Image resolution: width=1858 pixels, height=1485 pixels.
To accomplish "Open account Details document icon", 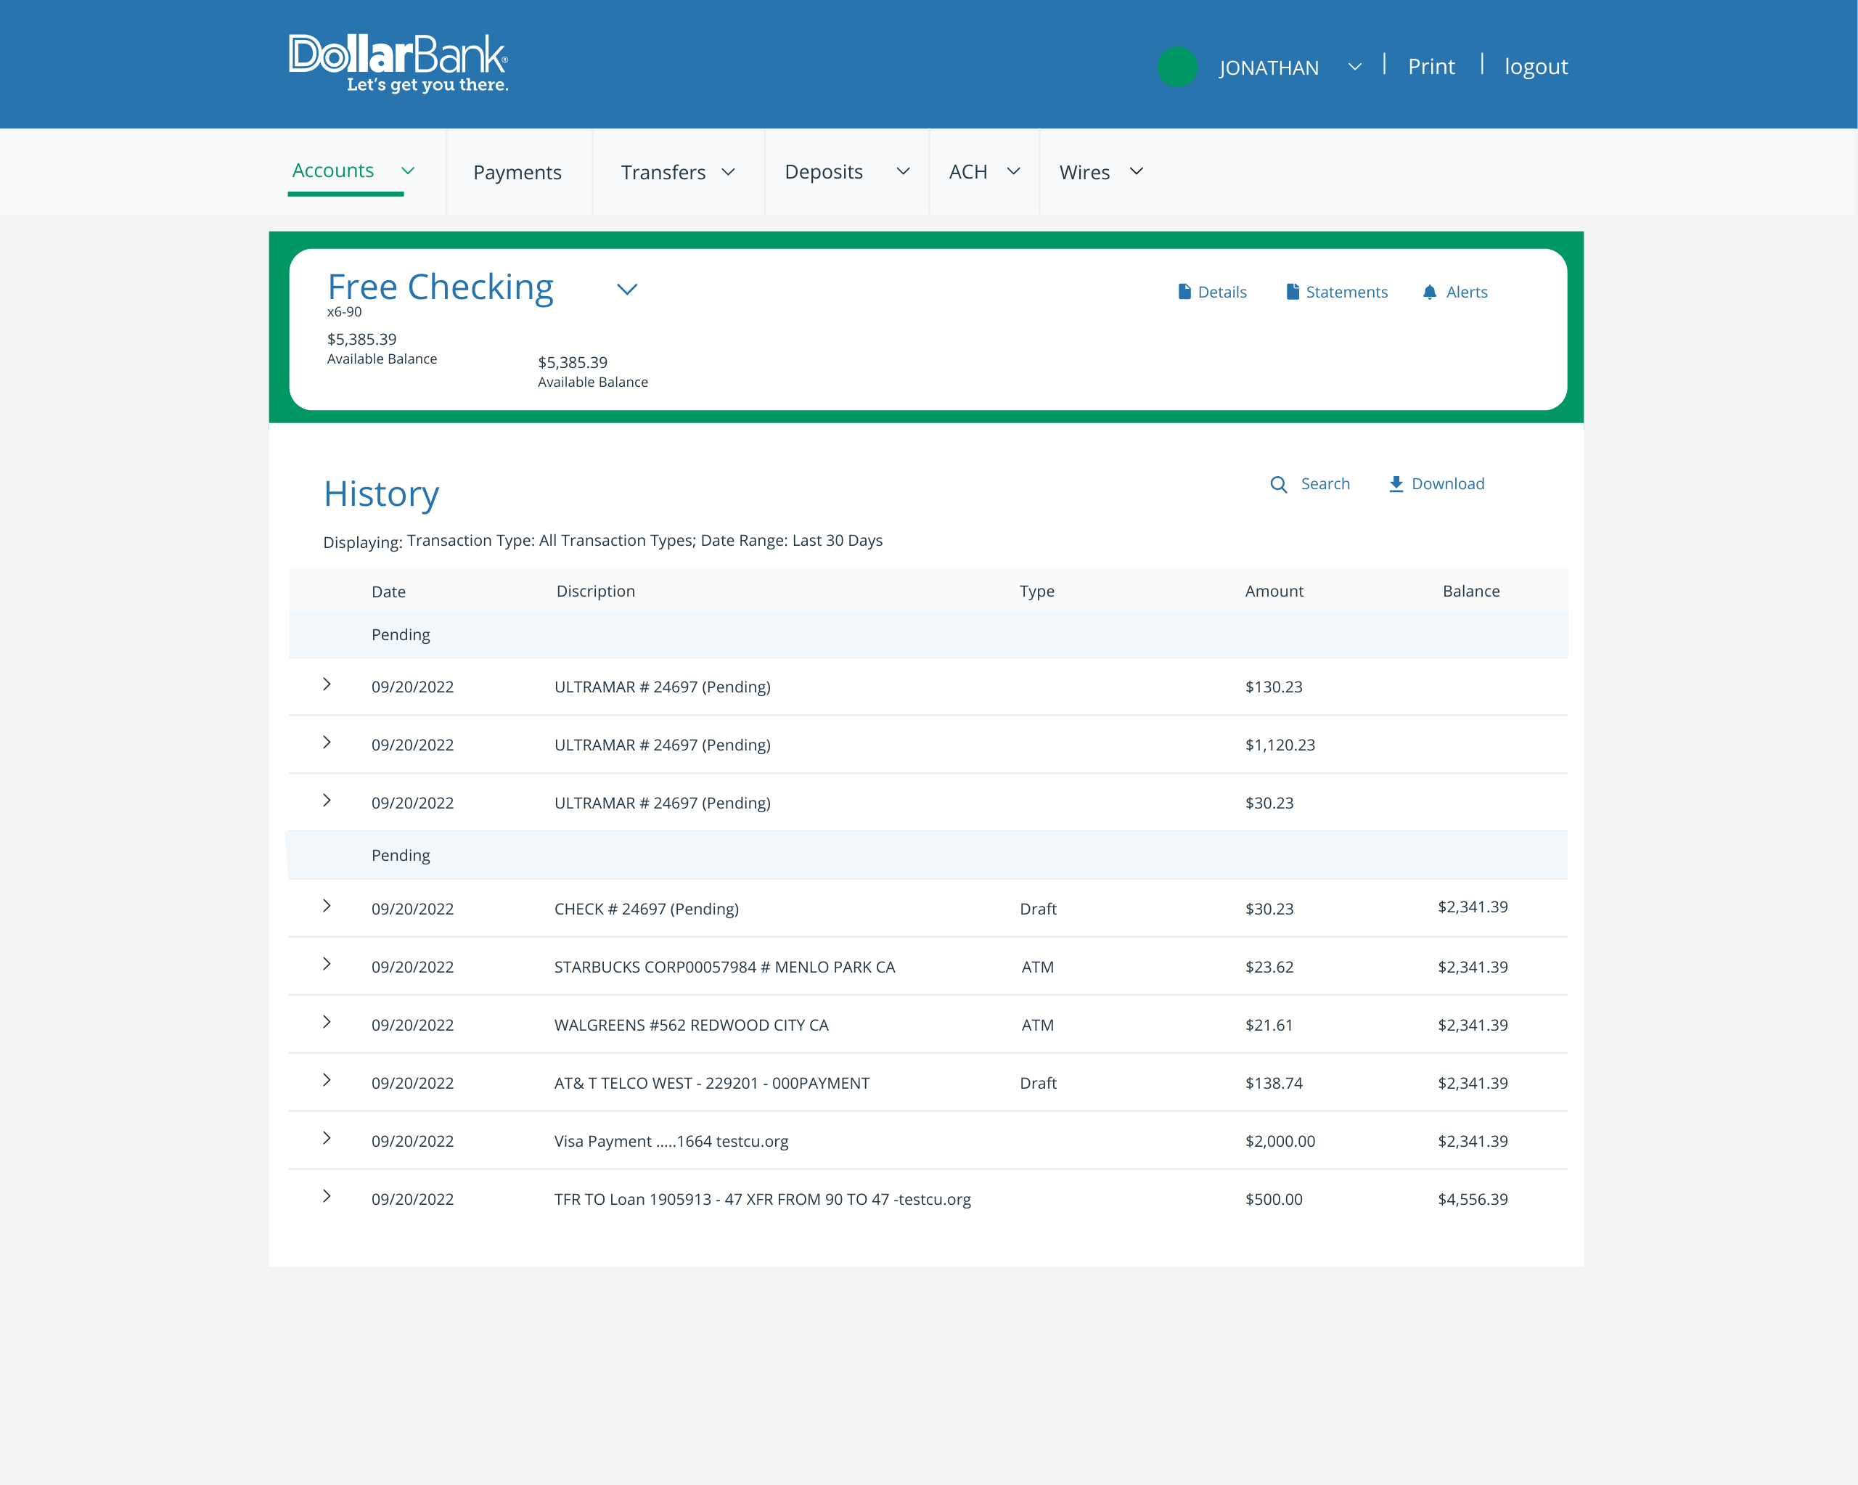I will [1184, 292].
